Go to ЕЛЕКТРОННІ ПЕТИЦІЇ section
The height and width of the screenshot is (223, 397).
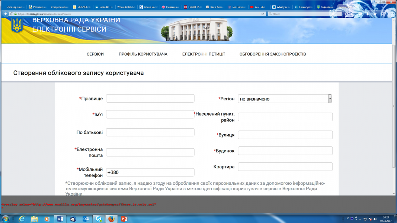coord(203,54)
